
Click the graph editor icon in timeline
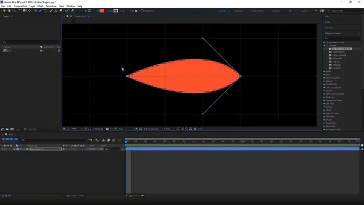coord(120,140)
